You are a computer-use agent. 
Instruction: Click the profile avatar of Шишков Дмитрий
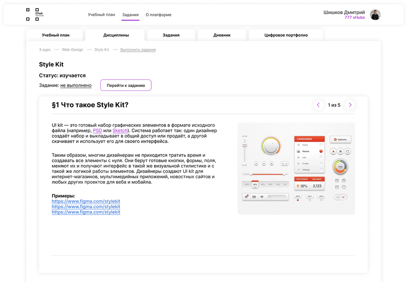(375, 14)
